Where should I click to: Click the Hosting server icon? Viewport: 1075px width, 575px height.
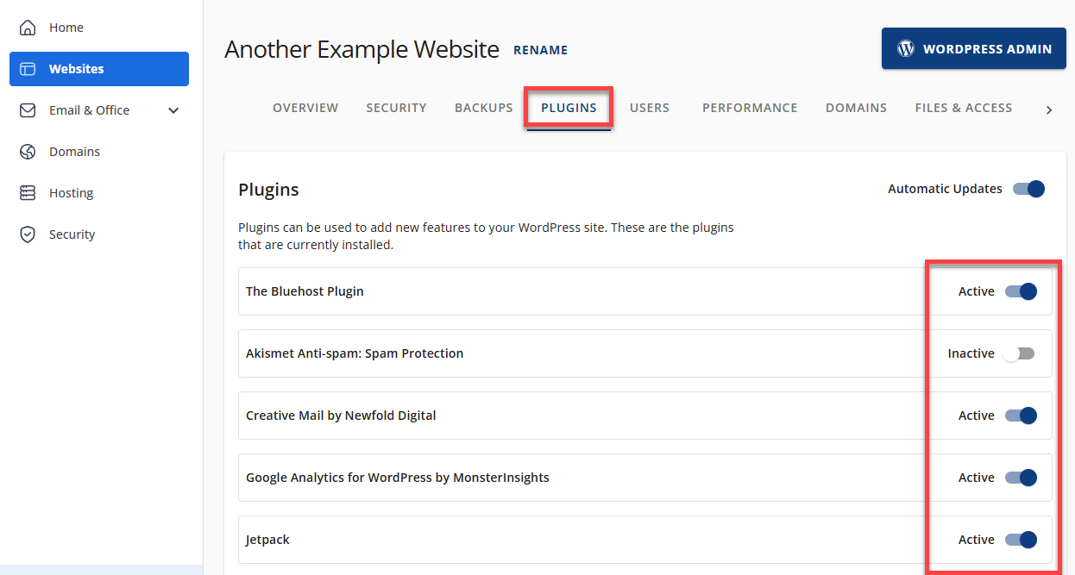pyautogui.click(x=28, y=193)
